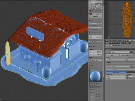Open the Image menu in UV editor

119,41
